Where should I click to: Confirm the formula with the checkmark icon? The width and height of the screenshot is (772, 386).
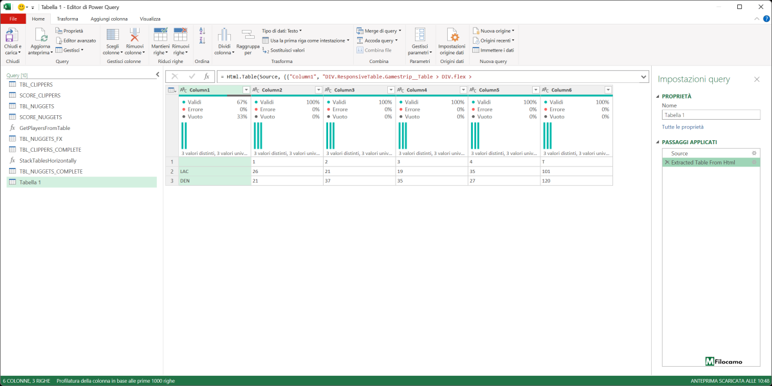coord(191,77)
